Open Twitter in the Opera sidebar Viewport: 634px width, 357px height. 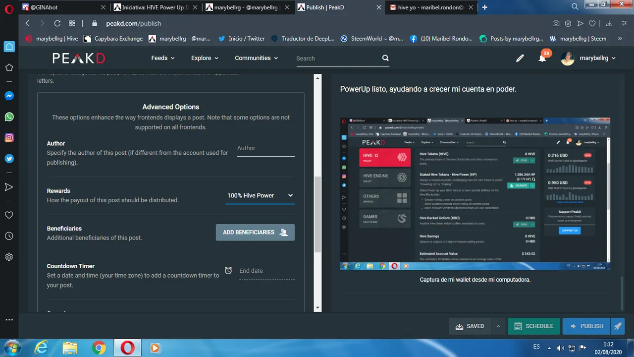(9, 159)
